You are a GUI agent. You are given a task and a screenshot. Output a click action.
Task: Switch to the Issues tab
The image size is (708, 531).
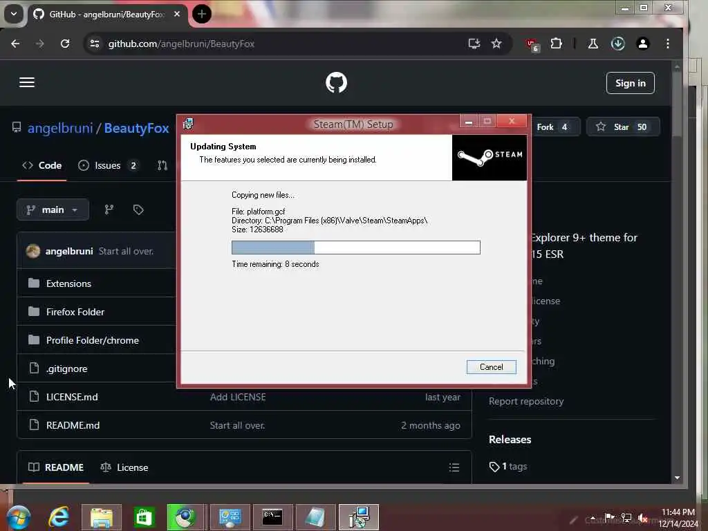coord(107,165)
